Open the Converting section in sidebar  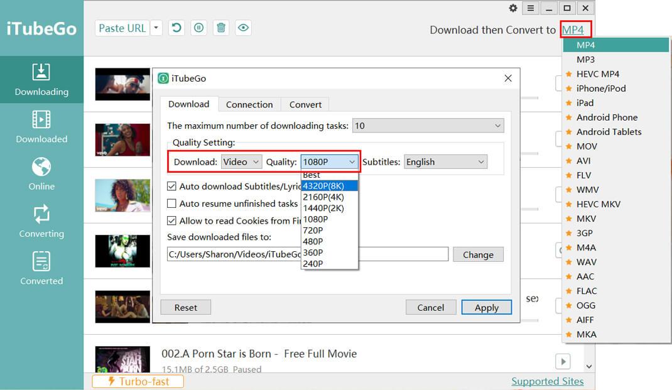[x=41, y=221]
